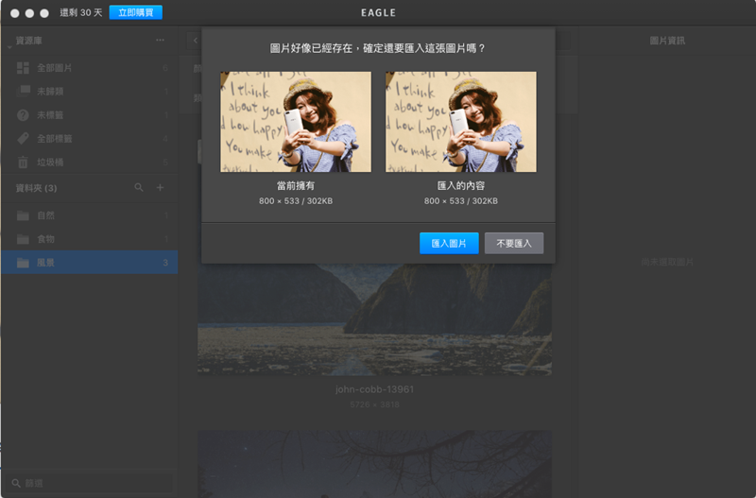Click the 5726 × 3818 dimensions text
Screen dimensions: 756x498
374,404
